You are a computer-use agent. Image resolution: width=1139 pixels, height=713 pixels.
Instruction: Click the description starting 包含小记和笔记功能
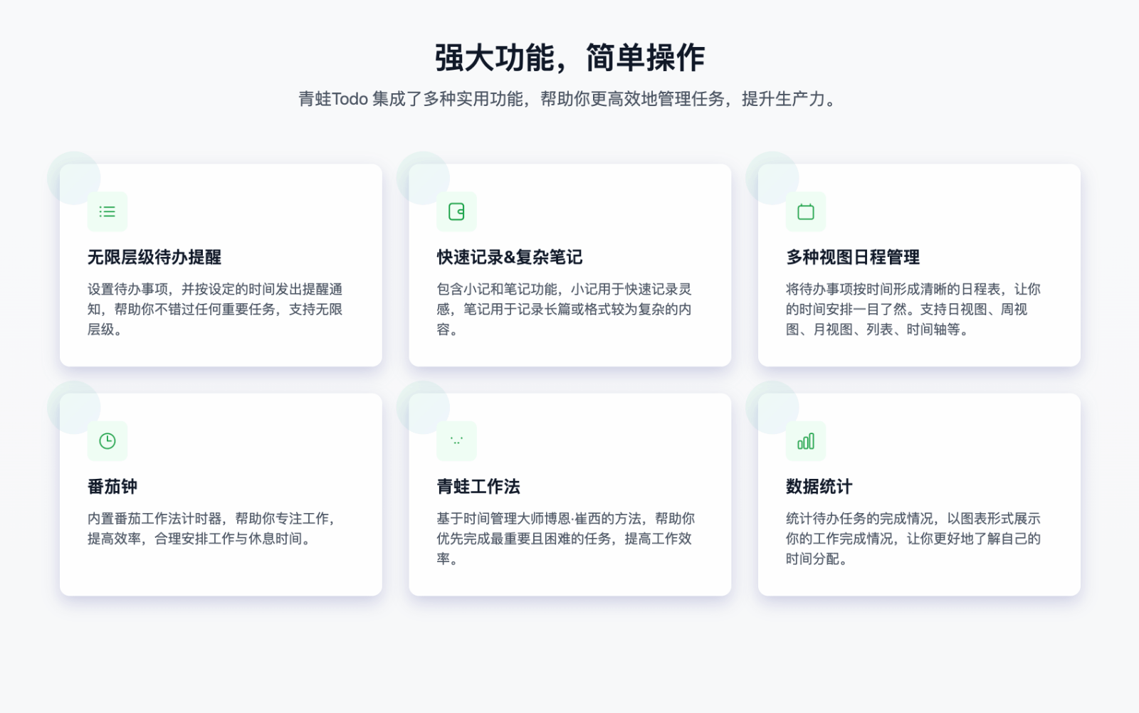(565, 309)
